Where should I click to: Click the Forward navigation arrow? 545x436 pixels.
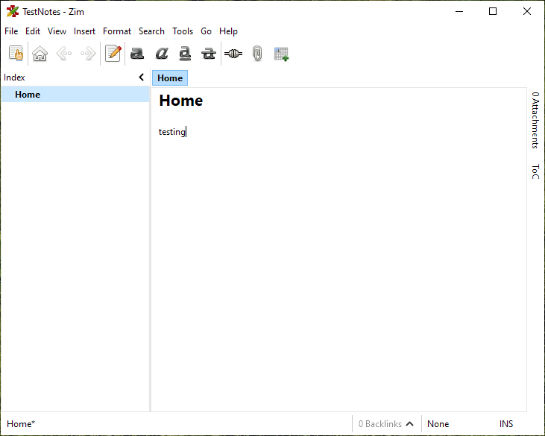coord(88,54)
